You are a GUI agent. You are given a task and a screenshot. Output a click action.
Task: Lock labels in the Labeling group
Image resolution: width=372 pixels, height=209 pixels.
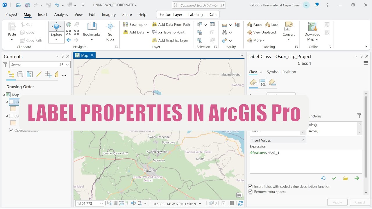[271, 25]
